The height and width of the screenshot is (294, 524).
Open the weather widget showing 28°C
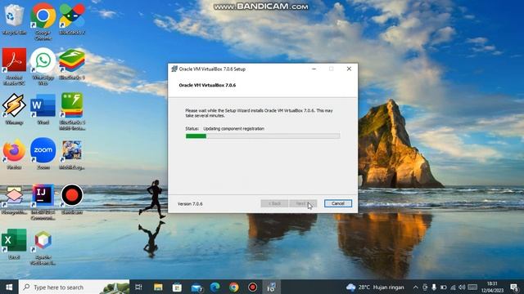(x=375, y=287)
